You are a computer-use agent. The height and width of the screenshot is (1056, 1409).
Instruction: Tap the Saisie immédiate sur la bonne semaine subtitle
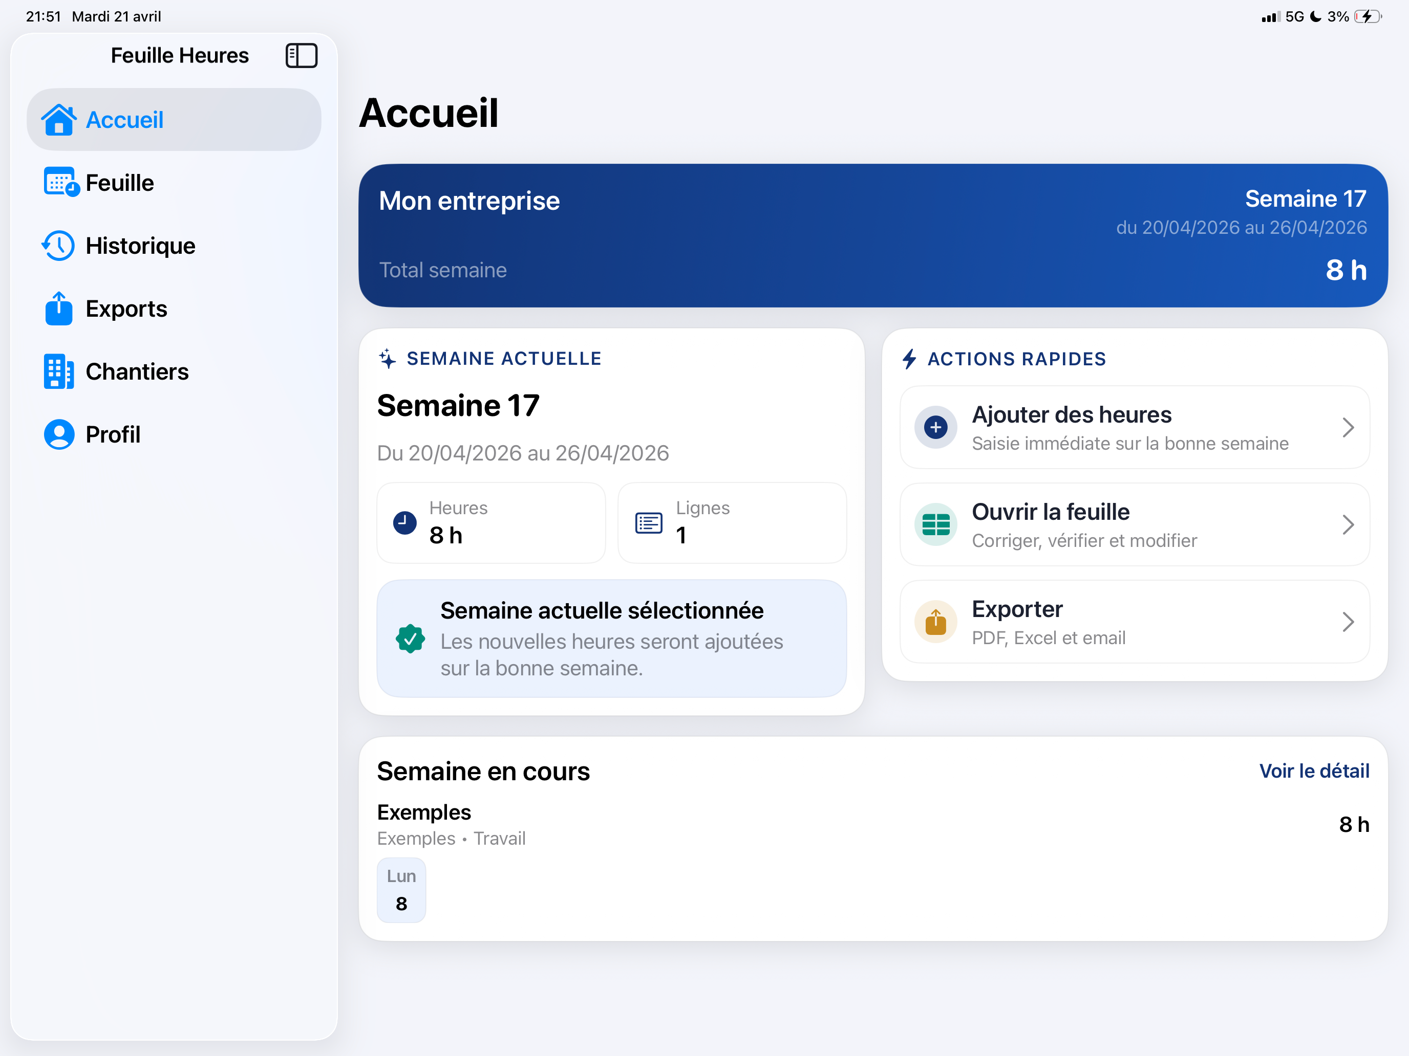click(x=1130, y=443)
